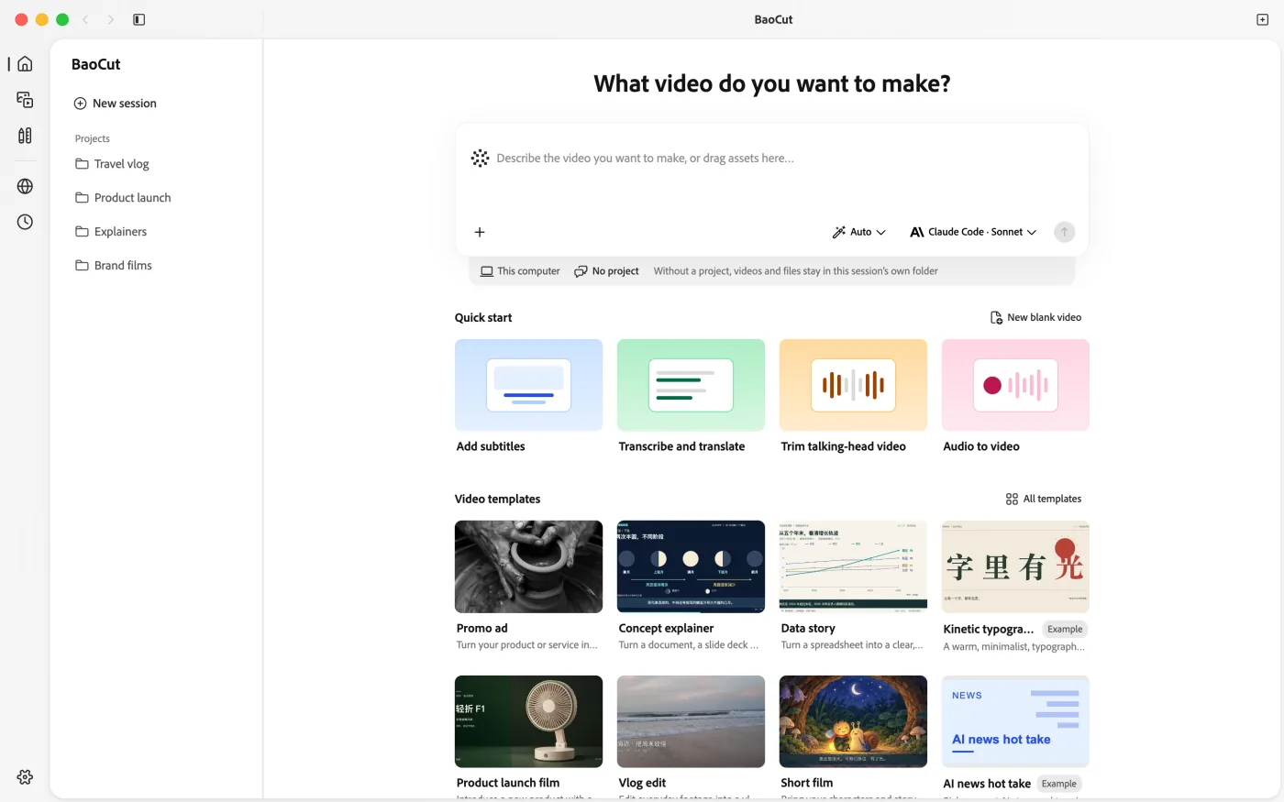Open the Brand films project folder
Viewport: 1284px width, 802px height.
pyautogui.click(x=114, y=266)
